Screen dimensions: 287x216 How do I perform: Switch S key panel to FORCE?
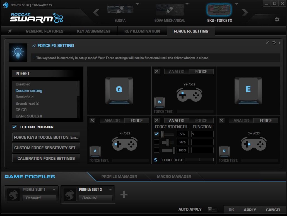201,121
